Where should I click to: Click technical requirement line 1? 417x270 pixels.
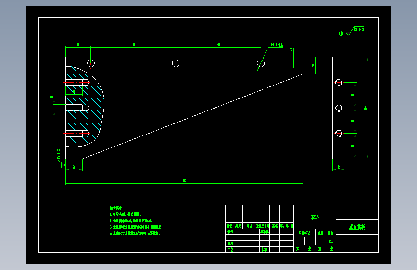[x=125, y=214]
